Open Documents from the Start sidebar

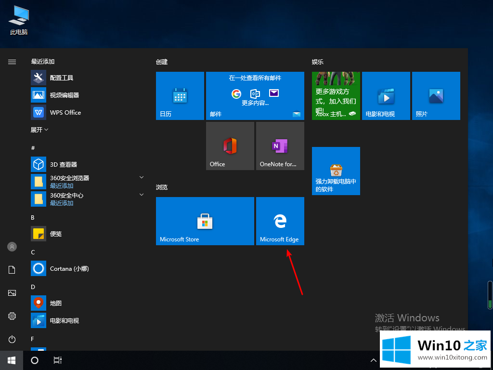click(12, 270)
